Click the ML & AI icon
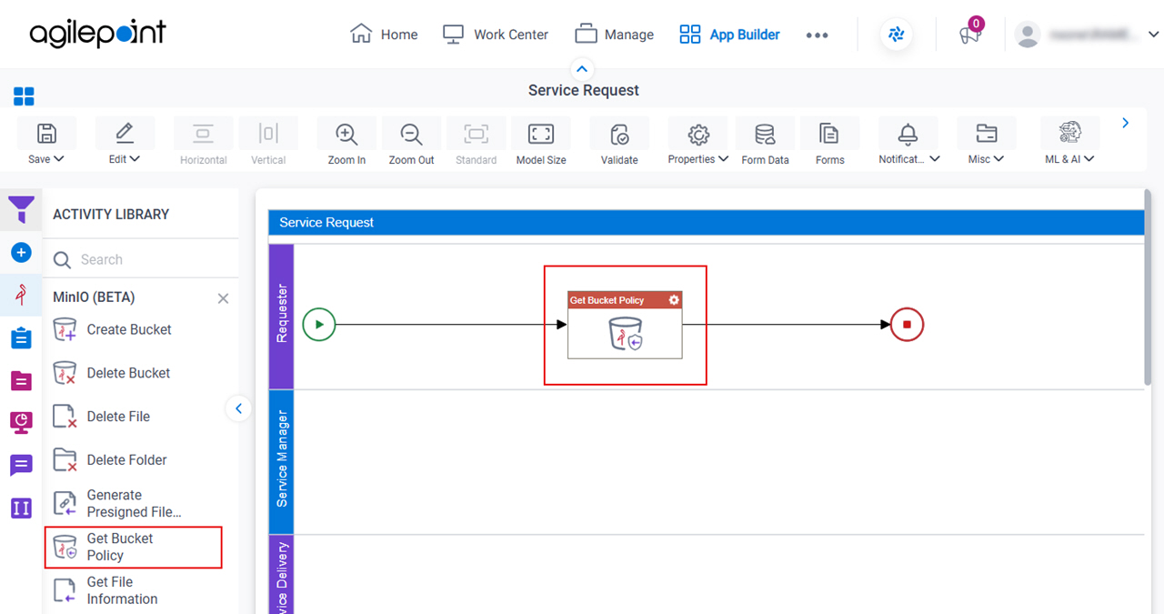 (x=1069, y=133)
